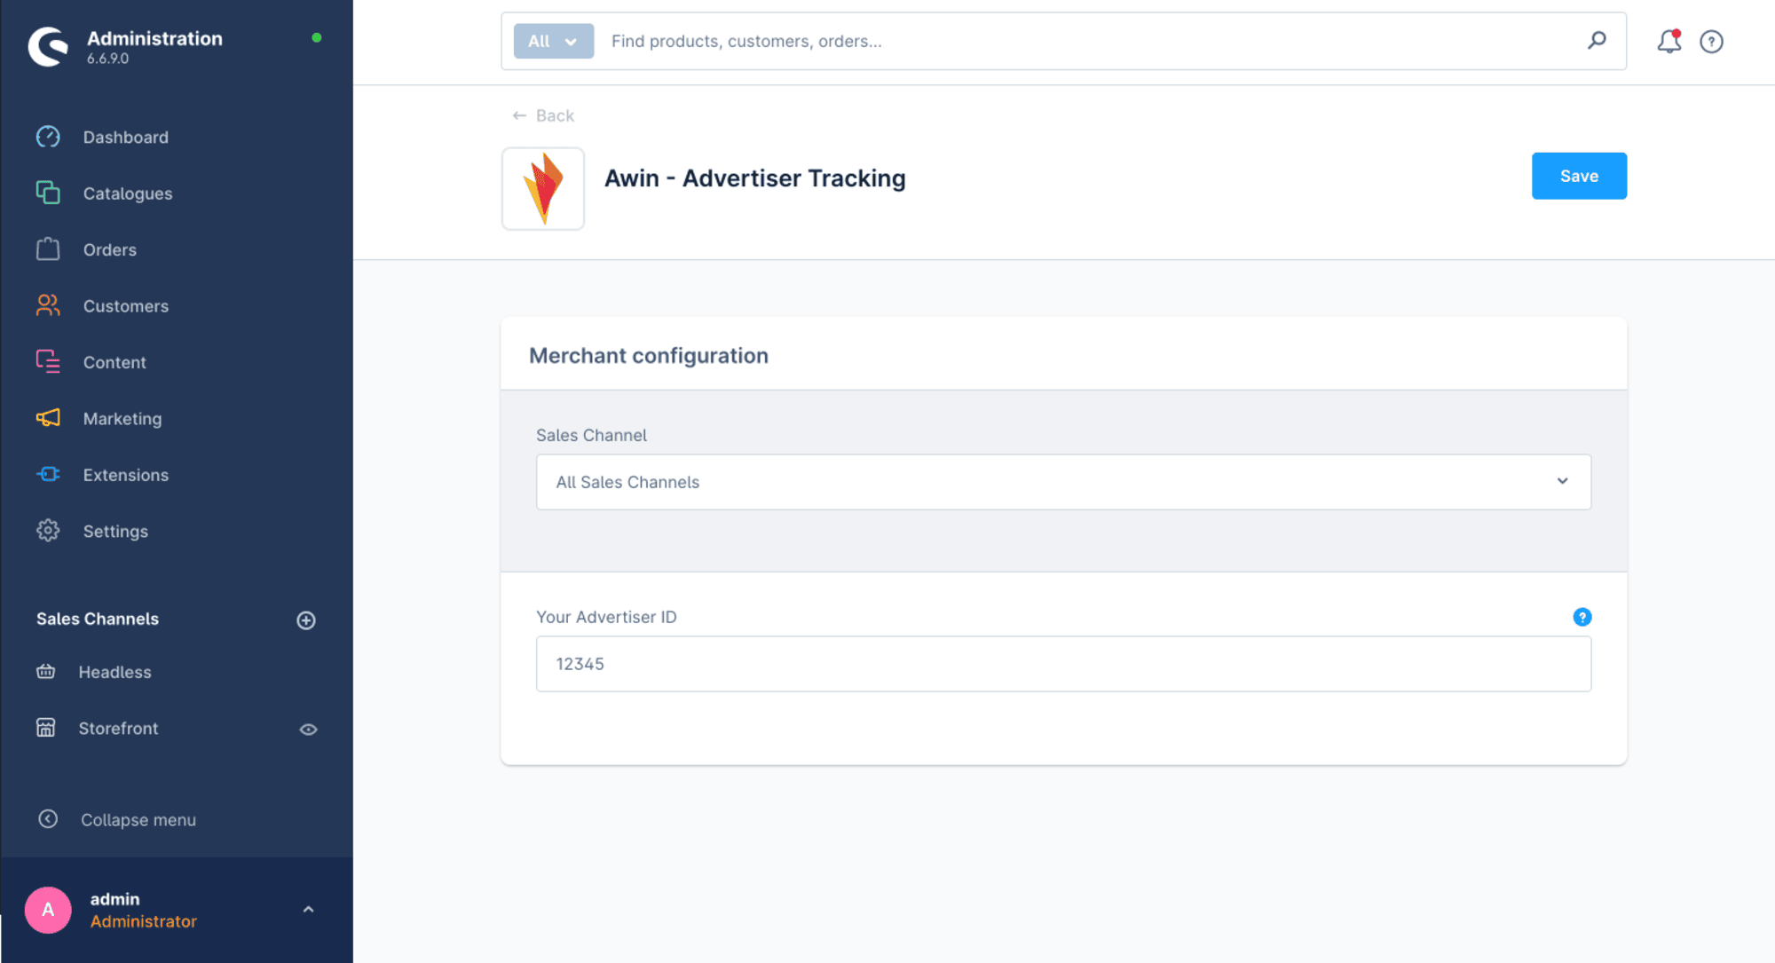1775x963 pixels.
Task: Click the Extensions plug icon
Action: (48, 474)
